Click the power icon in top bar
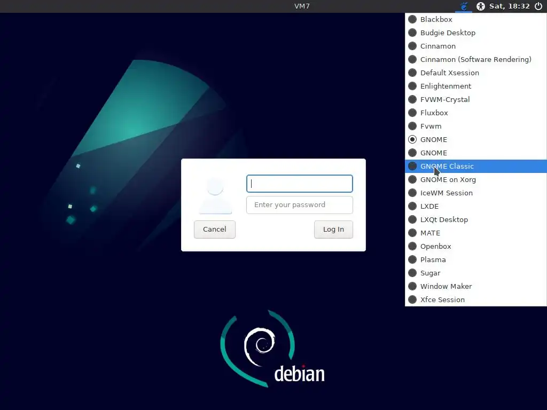The width and height of the screenshot is (547, 410). coord(538,6)
